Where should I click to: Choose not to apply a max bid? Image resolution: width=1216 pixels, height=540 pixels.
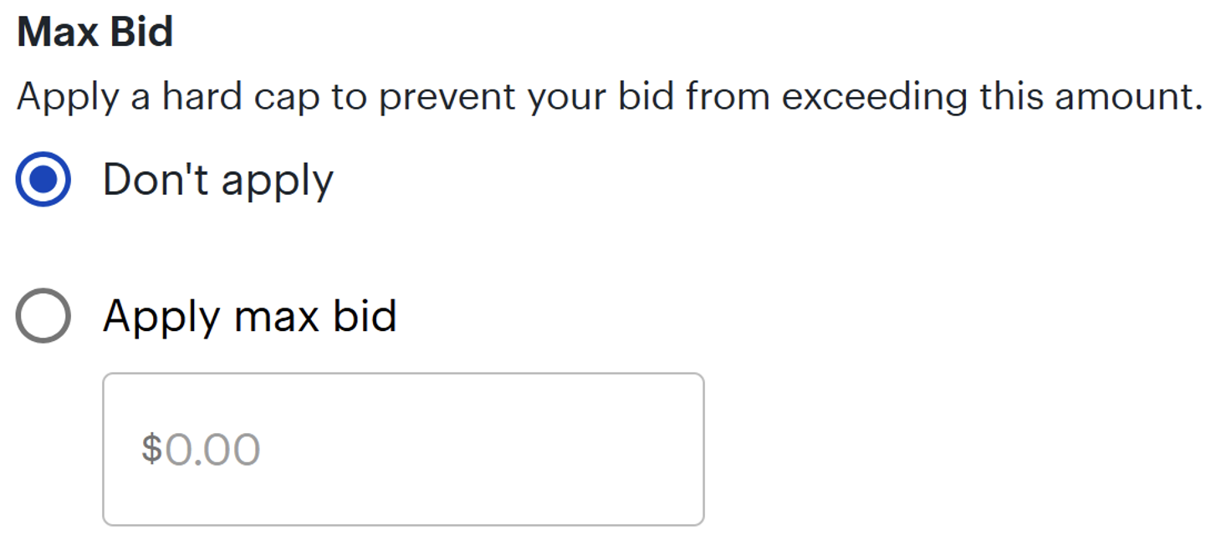click(x=43, y=179)
